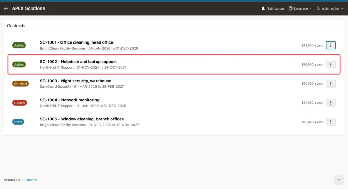Click the On Hold status badge
Viewport: 348px width, 189px height.
point(20,84)
